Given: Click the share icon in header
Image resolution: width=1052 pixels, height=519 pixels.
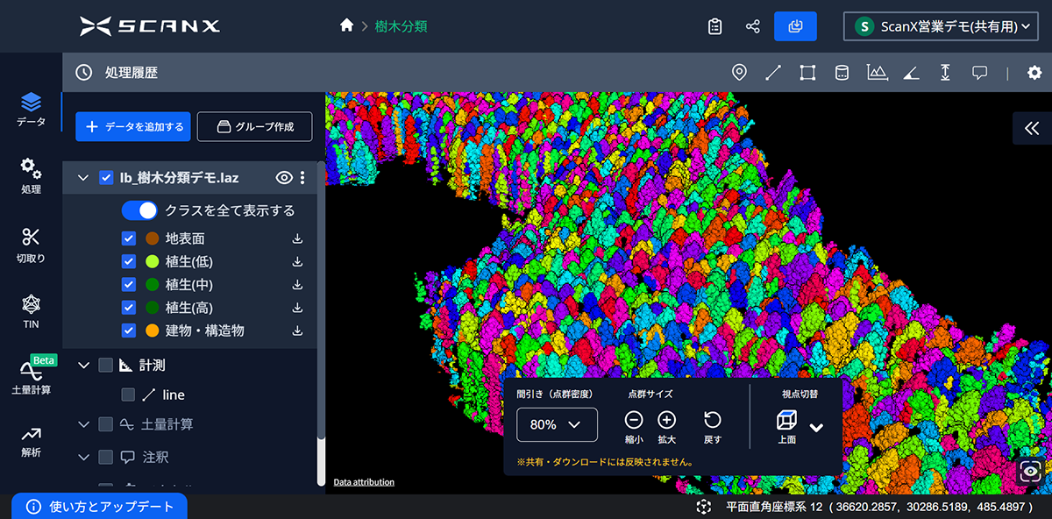Looking at the screenshot, I should click(752, 26).
